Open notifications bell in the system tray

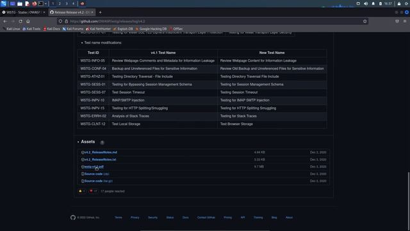pyautogui.click(x=373, y=4)
